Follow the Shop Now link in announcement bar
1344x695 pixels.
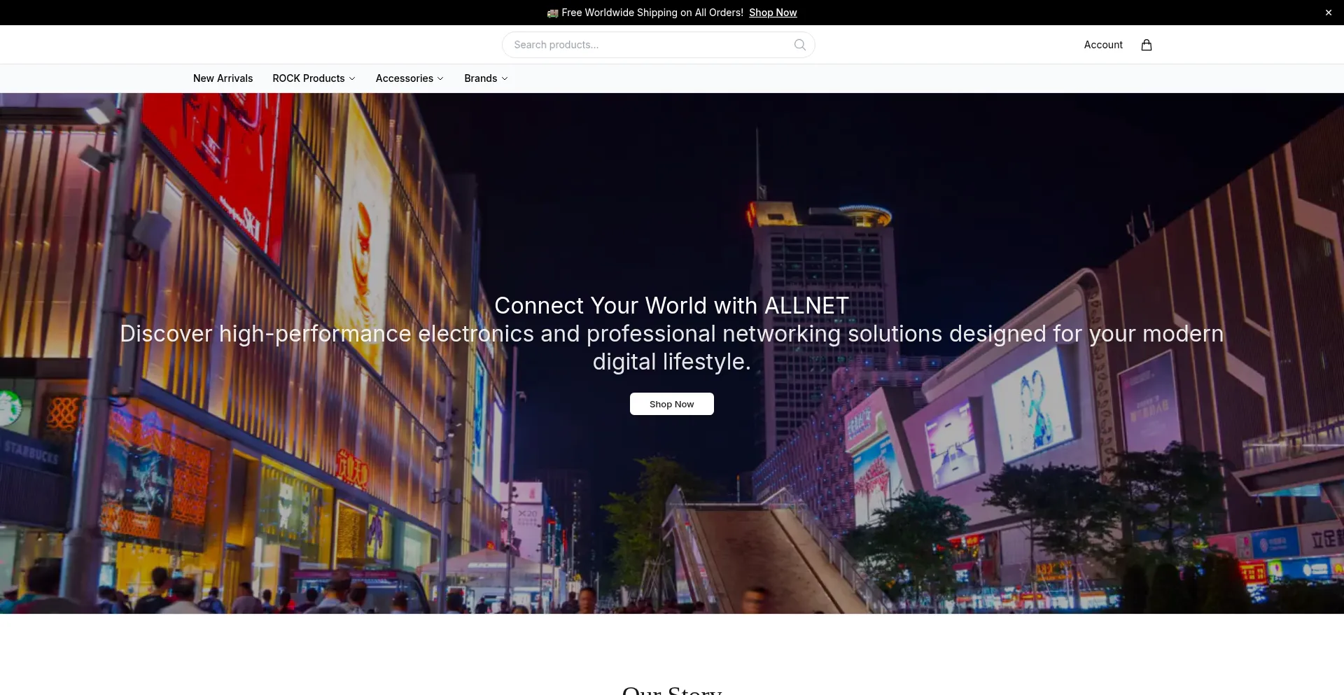click(773, 13)
